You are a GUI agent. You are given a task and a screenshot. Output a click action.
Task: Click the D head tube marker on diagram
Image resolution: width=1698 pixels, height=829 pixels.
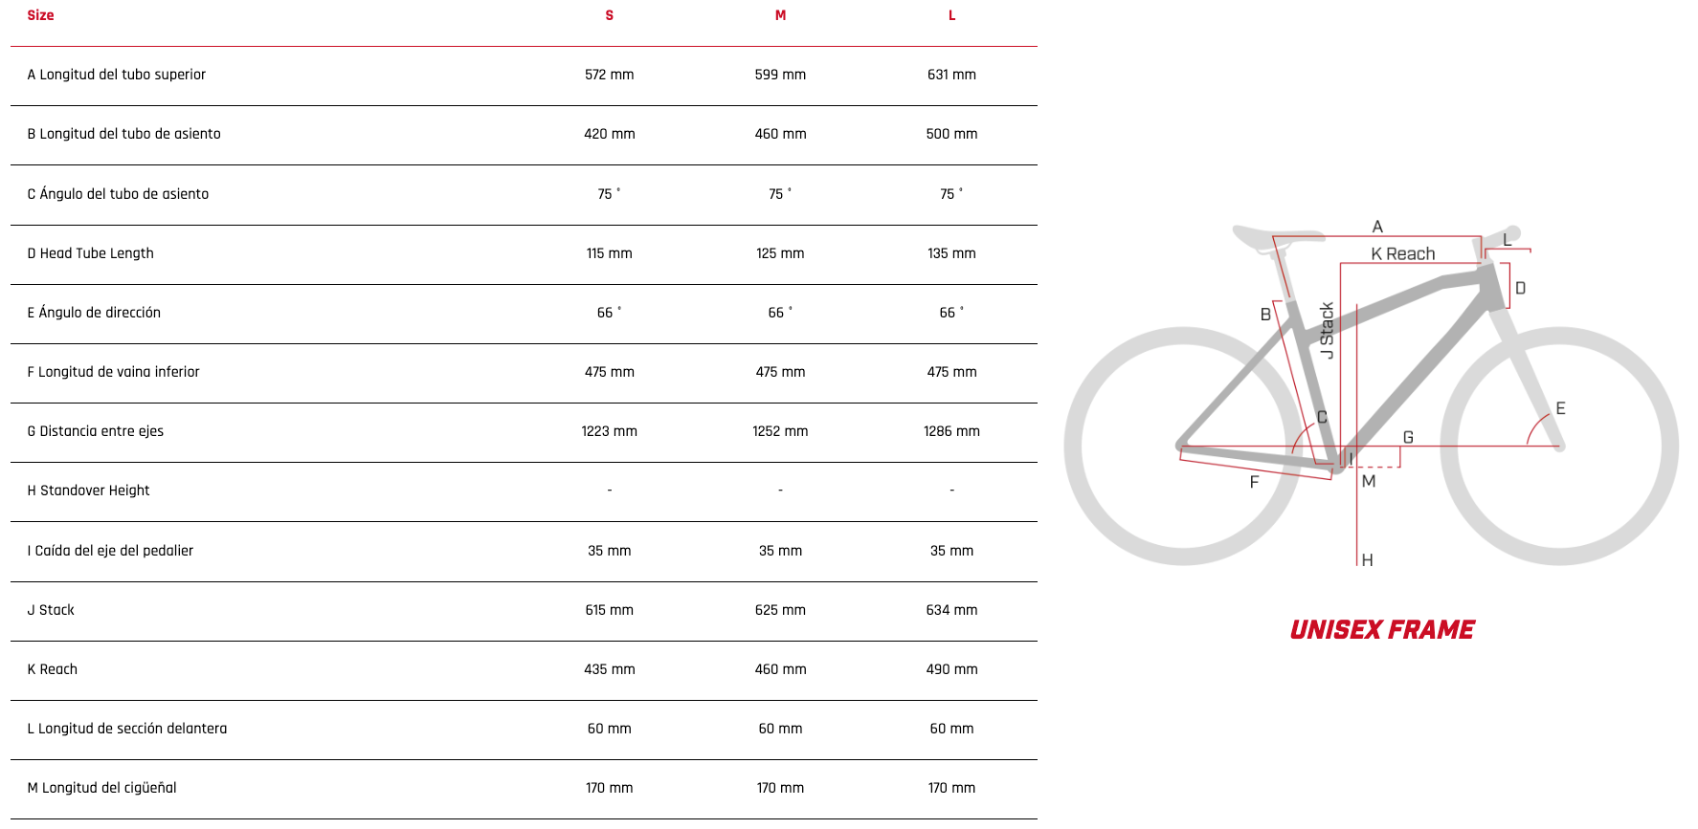[x=1520, y=288]
